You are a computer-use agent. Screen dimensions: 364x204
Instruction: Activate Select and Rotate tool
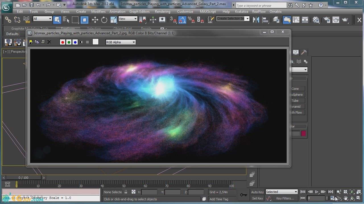104,20
